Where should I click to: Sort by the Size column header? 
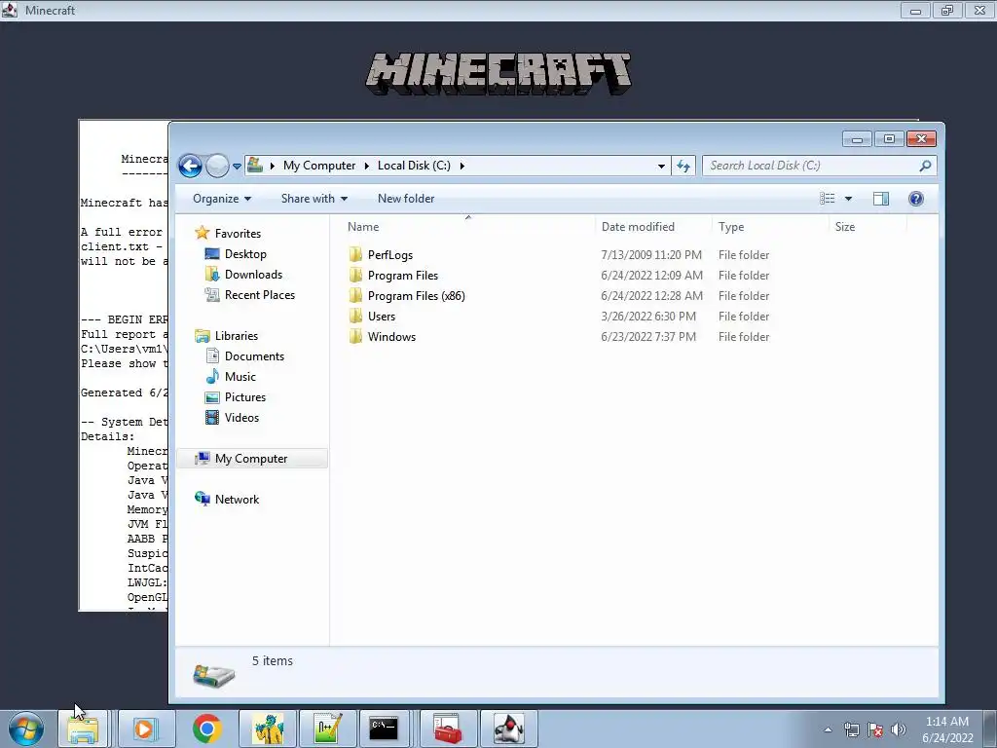(845, 227)
